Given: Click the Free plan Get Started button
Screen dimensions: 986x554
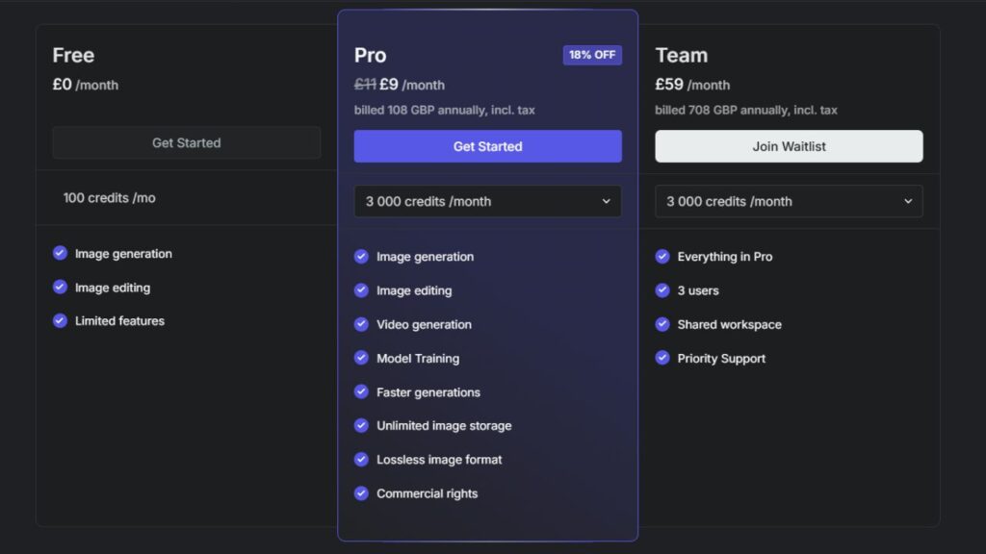Looking at the screenshot, I should [186, 142].
